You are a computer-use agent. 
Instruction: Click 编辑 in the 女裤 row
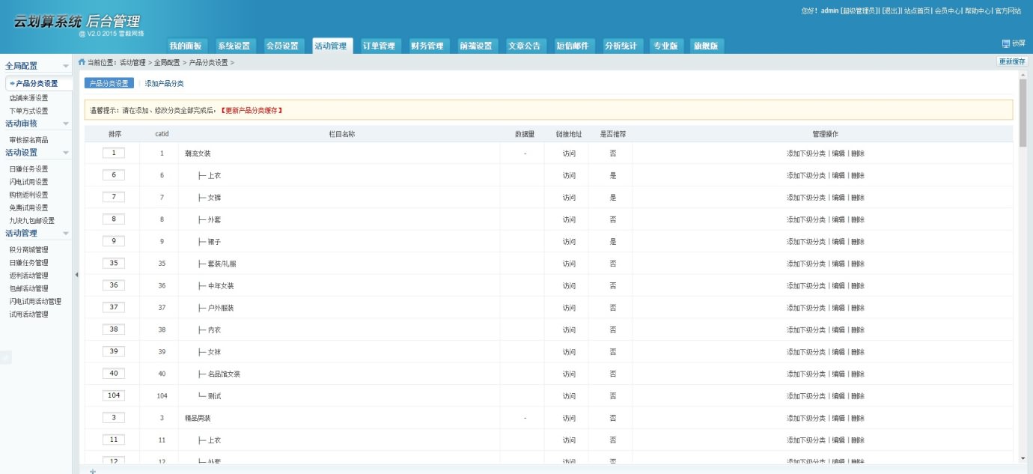pyautogui.click(x=838, y=198)
